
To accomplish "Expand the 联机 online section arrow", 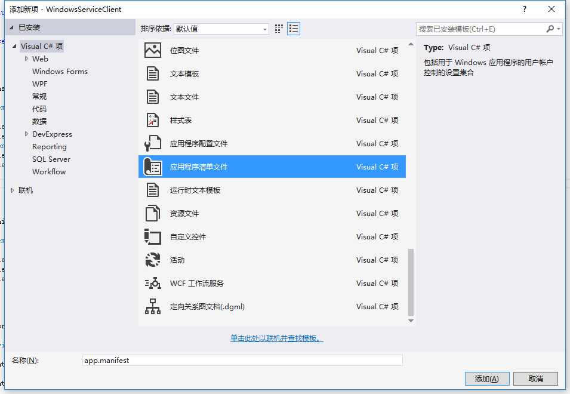I will tap(12, 190).
